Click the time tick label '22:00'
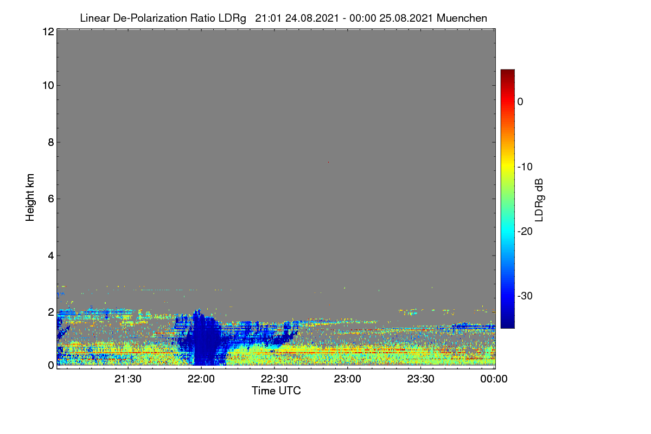 click(x=202, y=379)
